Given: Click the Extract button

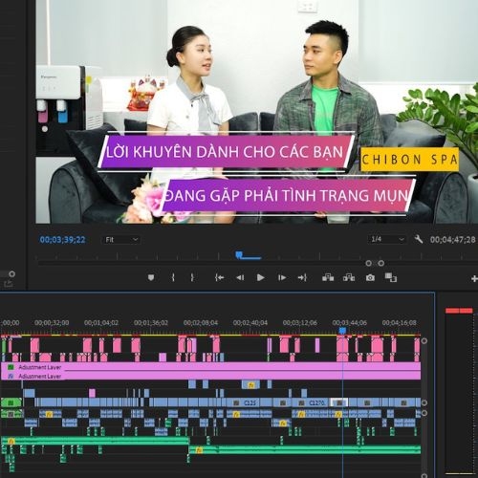Looking at the screenshot, I should click(349, 277).
